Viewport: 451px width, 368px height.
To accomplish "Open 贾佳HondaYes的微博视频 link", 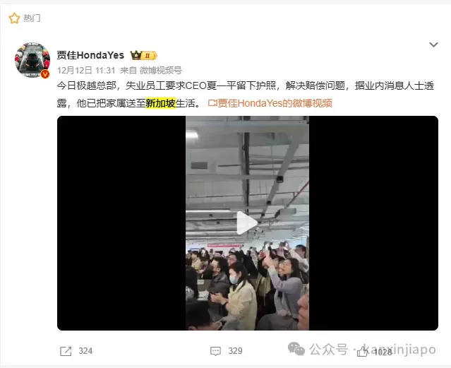I will click(x=275, y=103).
